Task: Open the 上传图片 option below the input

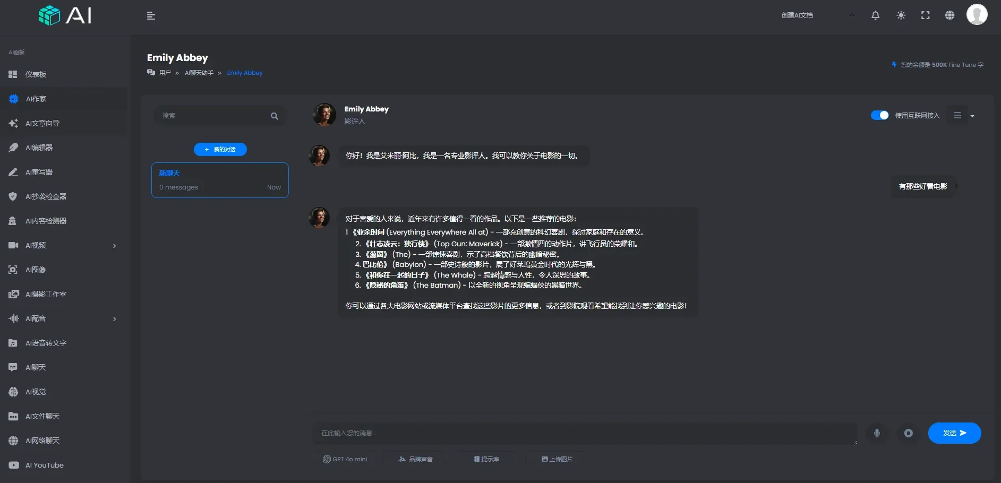Action: (557, 459)
